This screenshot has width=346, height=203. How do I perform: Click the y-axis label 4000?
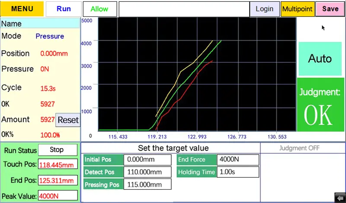point(86,43)
